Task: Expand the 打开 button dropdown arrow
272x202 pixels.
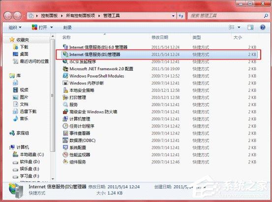Action: [x=52, y=28]
